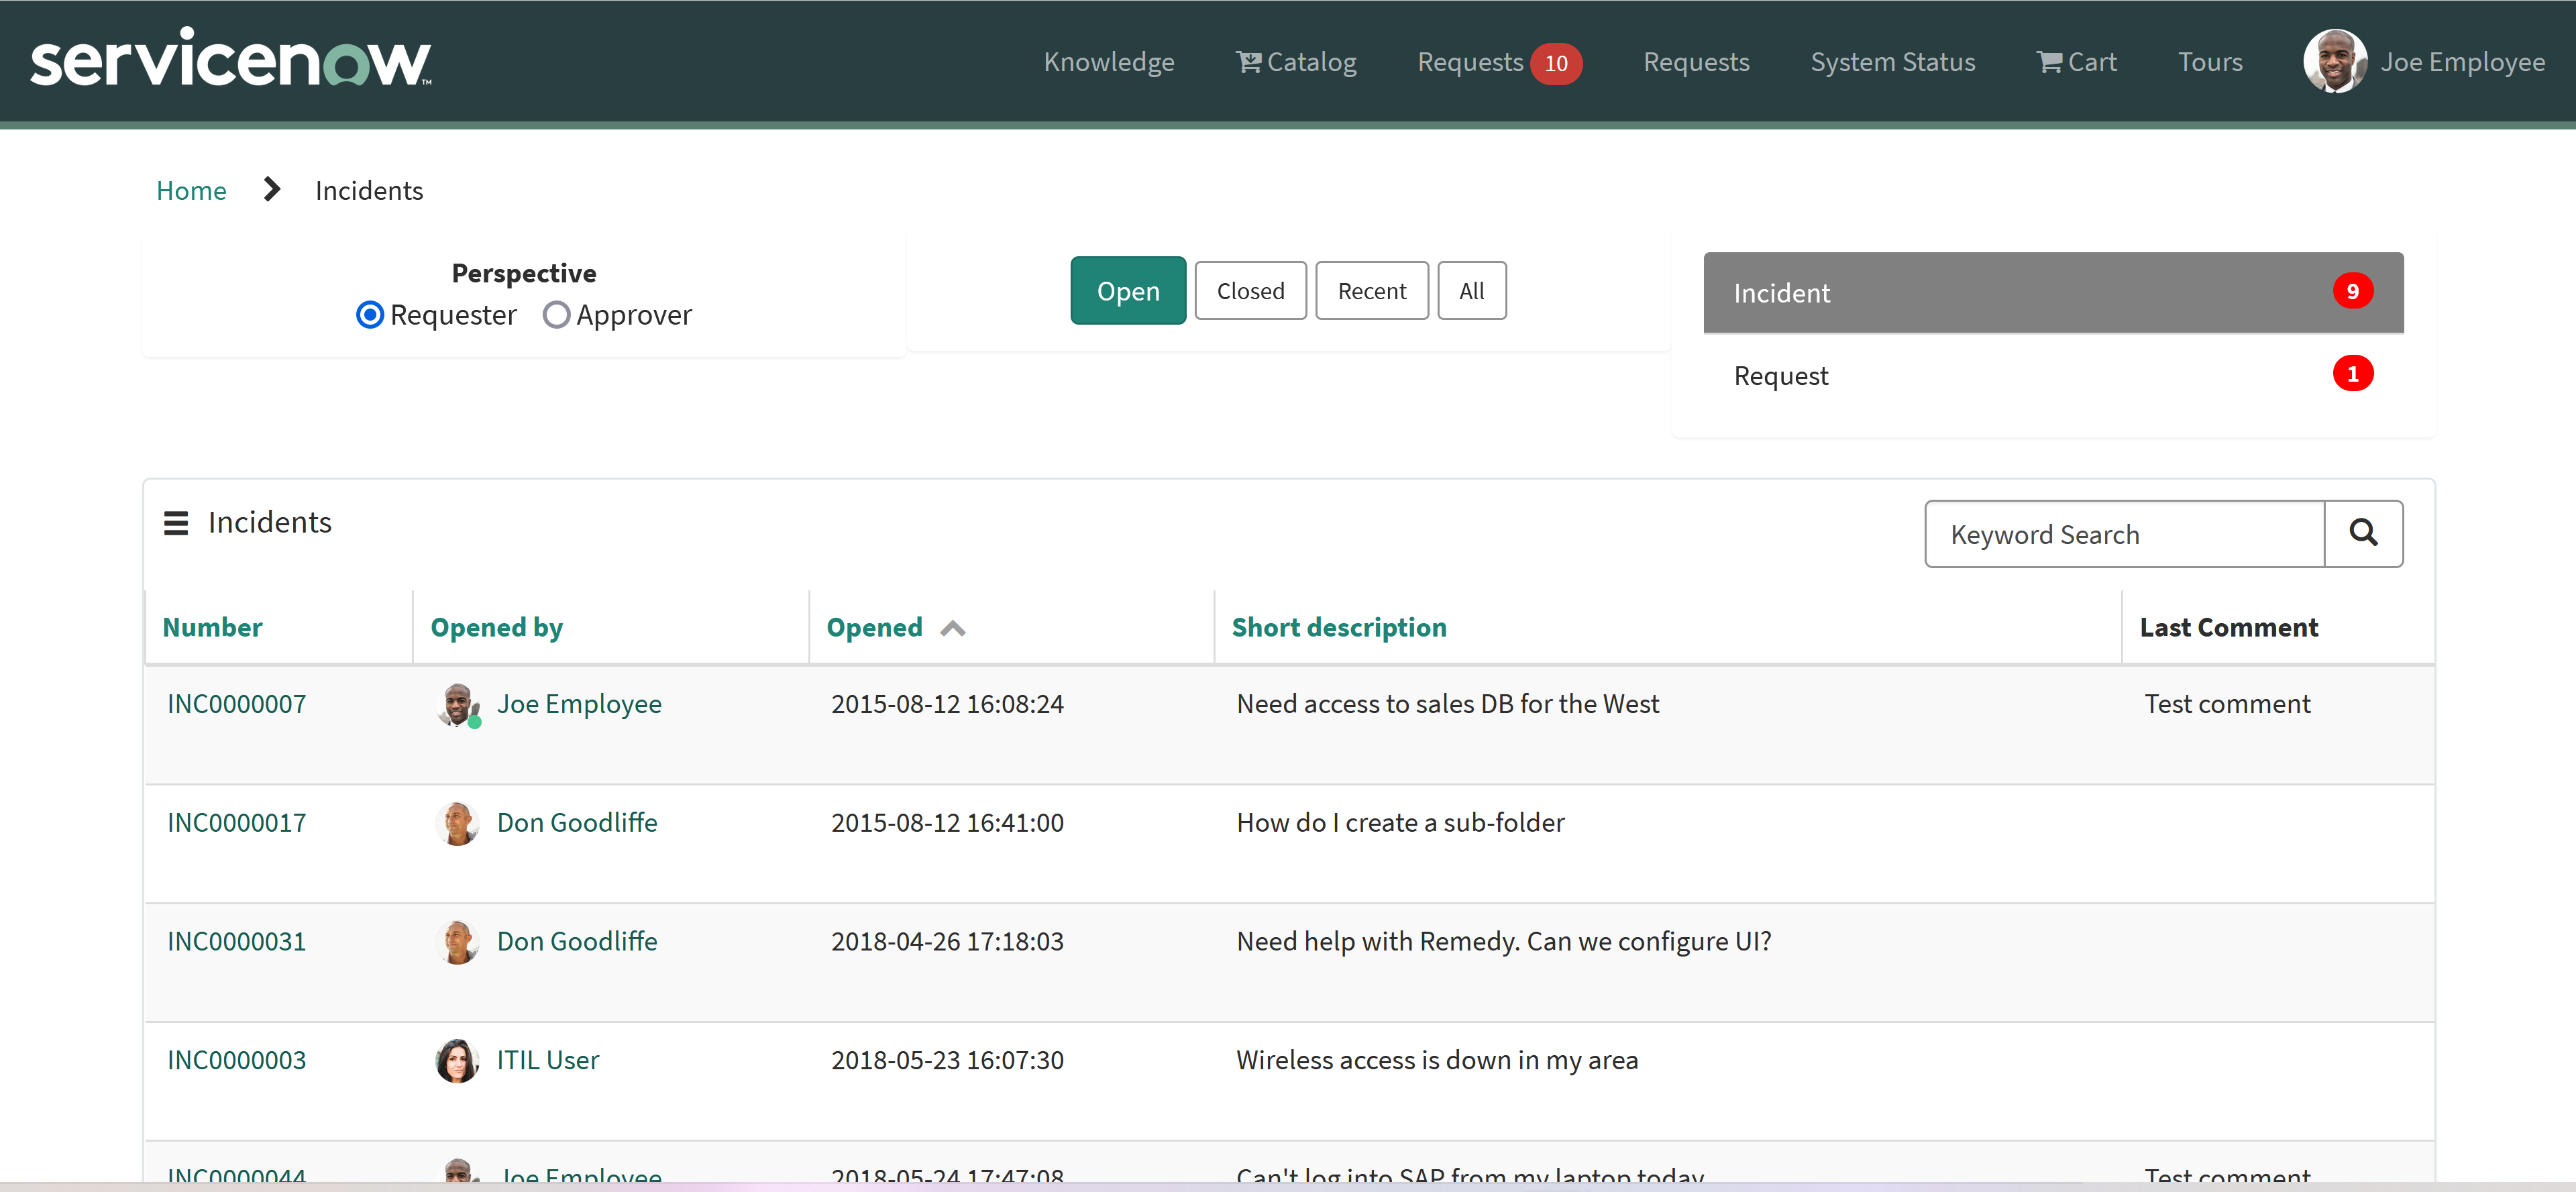The width and height of the screenshot is (2576, 1192).
Task: Sort by Short description column
Action: pos(1338,627)
